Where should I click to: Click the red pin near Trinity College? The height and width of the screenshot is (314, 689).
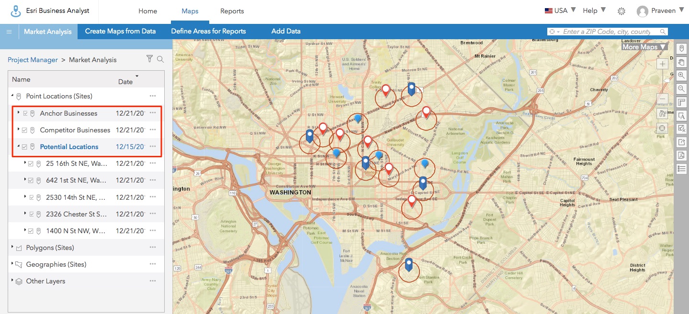pyautogui.click(x=385, y=91)
